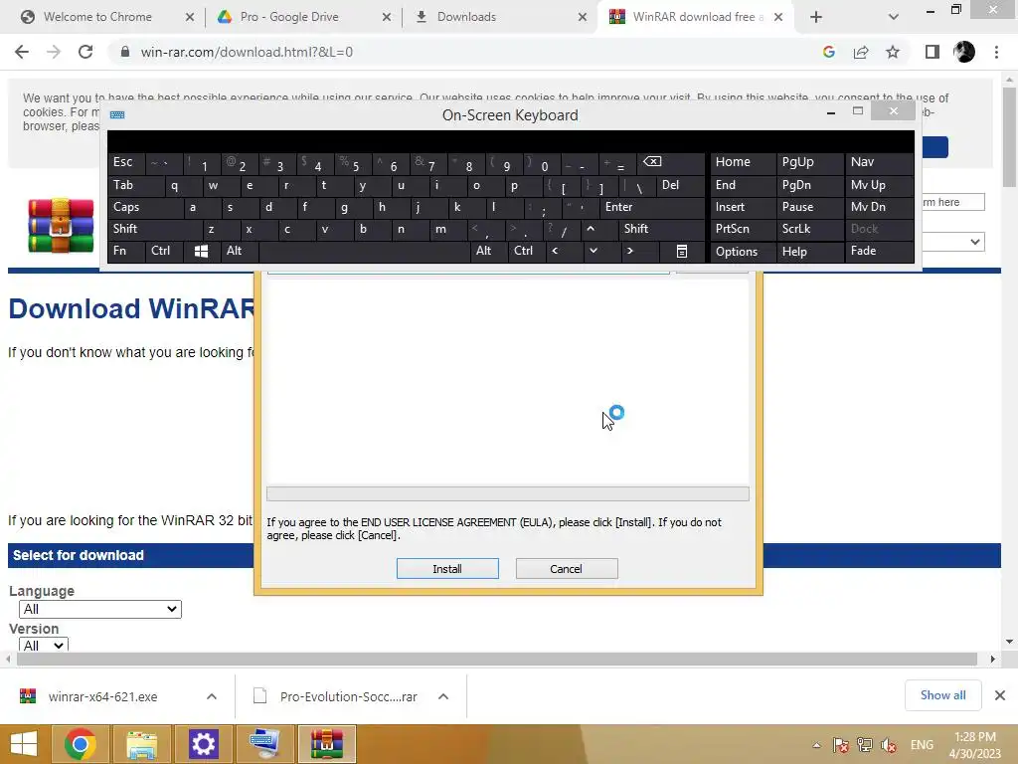The width and height of the screenshot is (1018, 764).
Task: Open options arrow for winrar-x64-621.exe download
Action: (212, 696)
